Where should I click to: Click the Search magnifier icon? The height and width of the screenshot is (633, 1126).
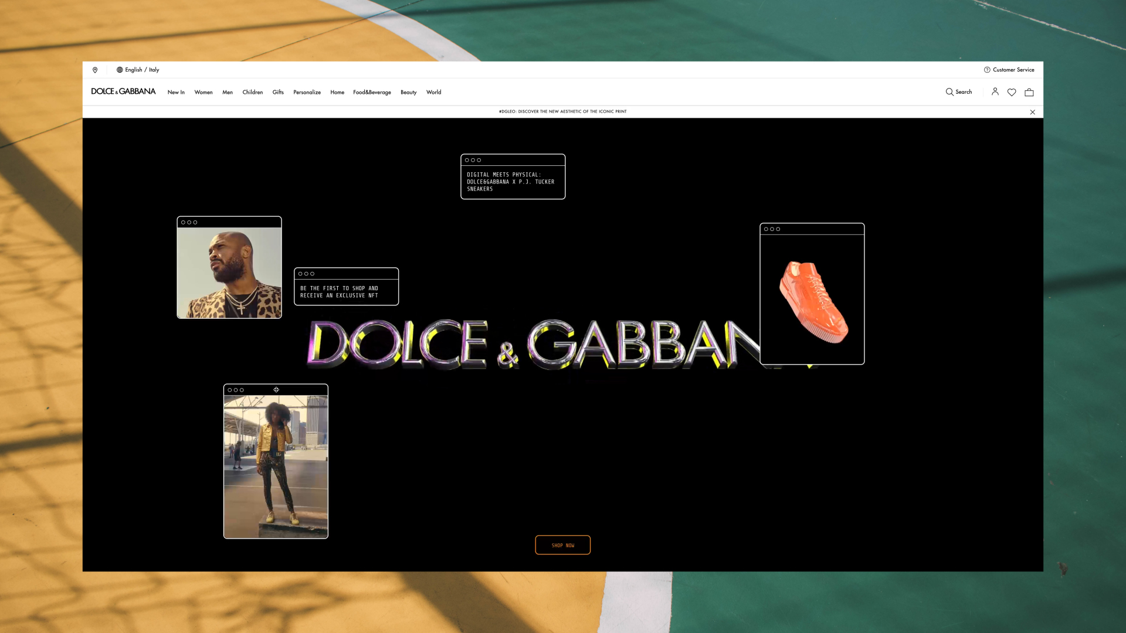(949, 92)
